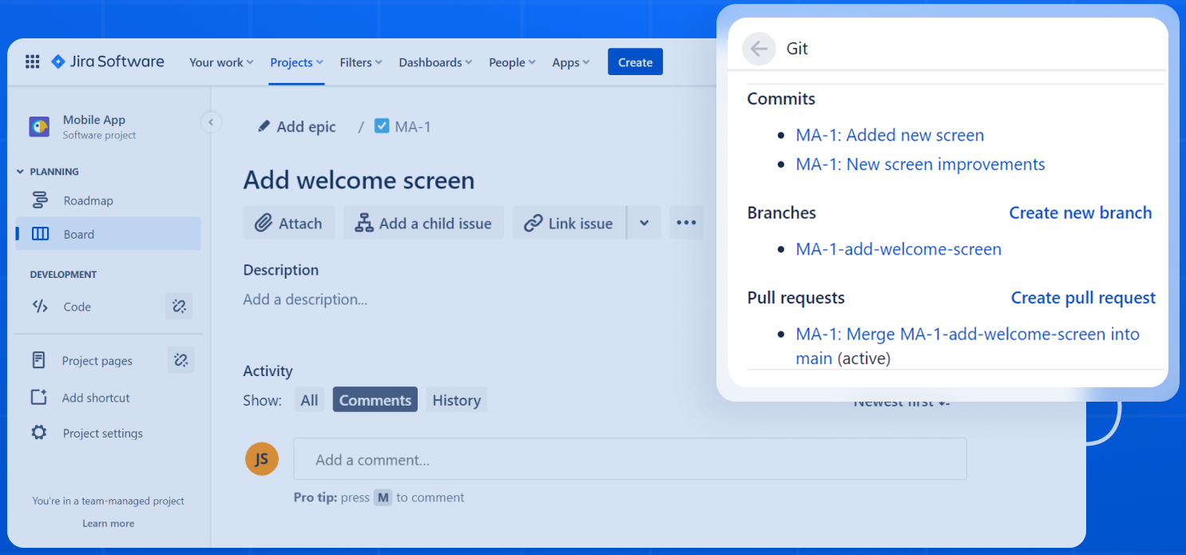Open Board in the sidebar

pos(109,234)
